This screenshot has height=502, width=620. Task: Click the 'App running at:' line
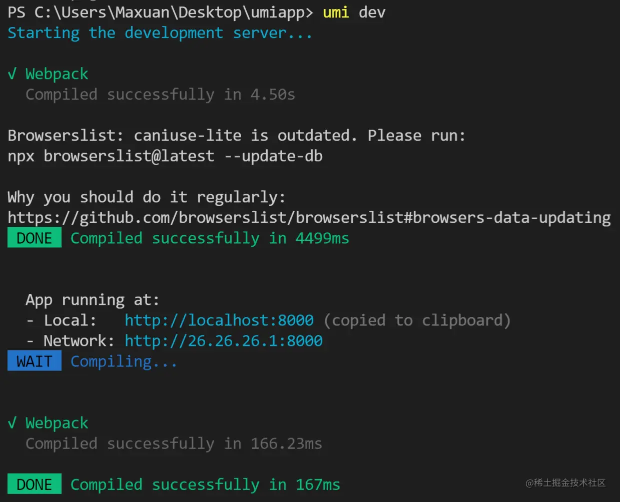[x=93, y=300]
